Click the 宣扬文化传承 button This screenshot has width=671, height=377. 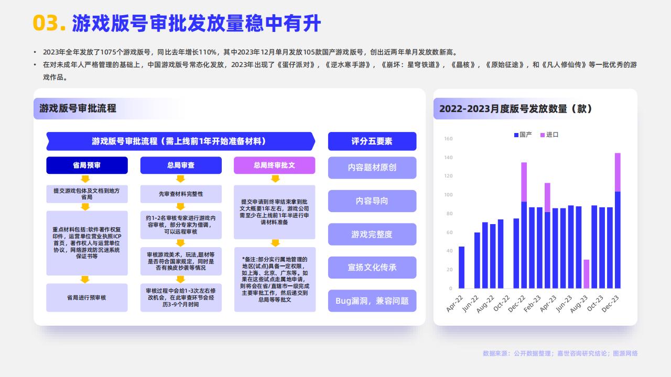pos(372,268)
